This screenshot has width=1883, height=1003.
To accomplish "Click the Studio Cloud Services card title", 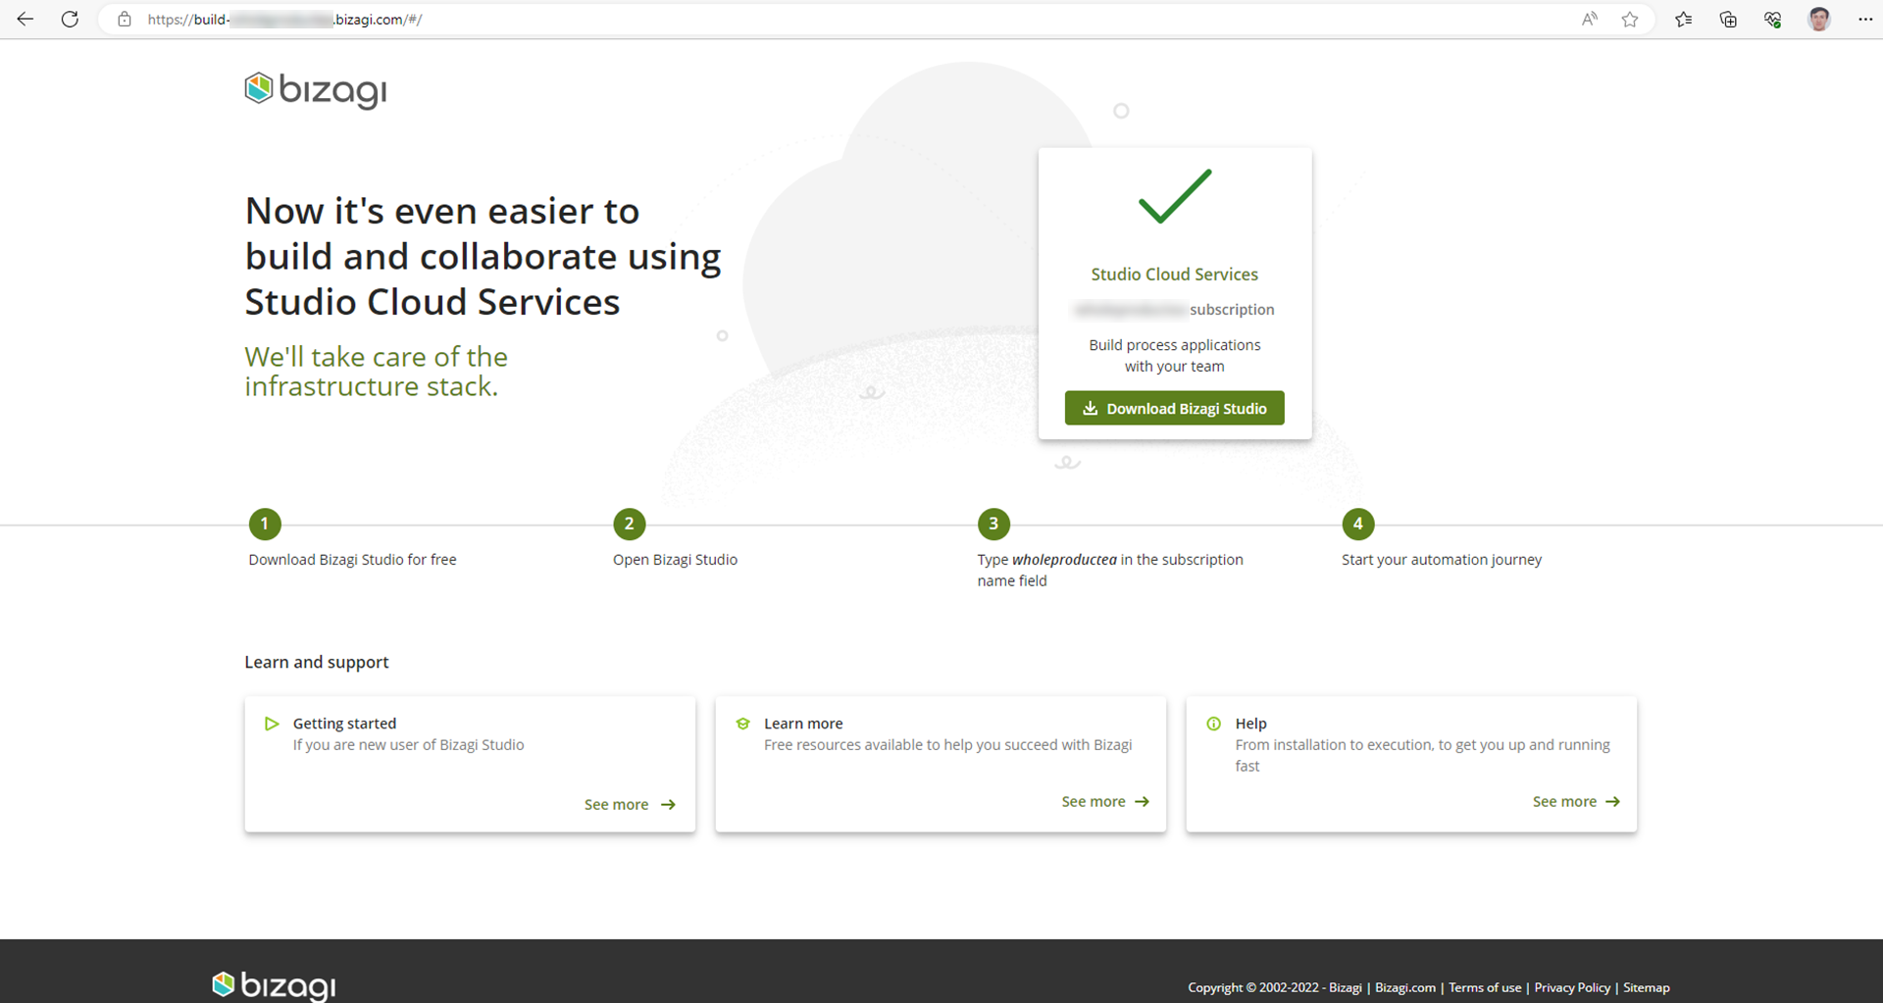I will pos(1174,275).
